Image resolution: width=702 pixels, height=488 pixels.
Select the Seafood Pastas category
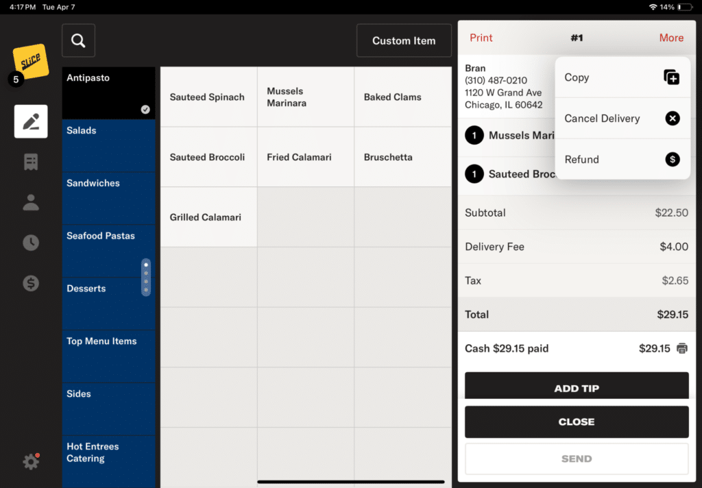click(108, 251)
